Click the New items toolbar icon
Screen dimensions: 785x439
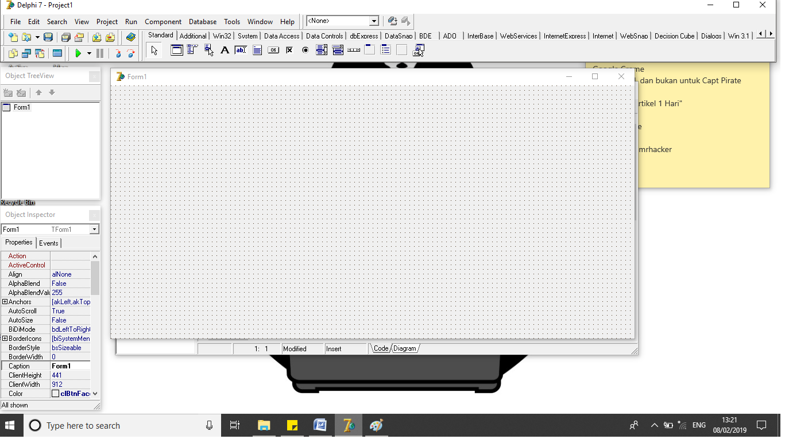click(14, 37)
